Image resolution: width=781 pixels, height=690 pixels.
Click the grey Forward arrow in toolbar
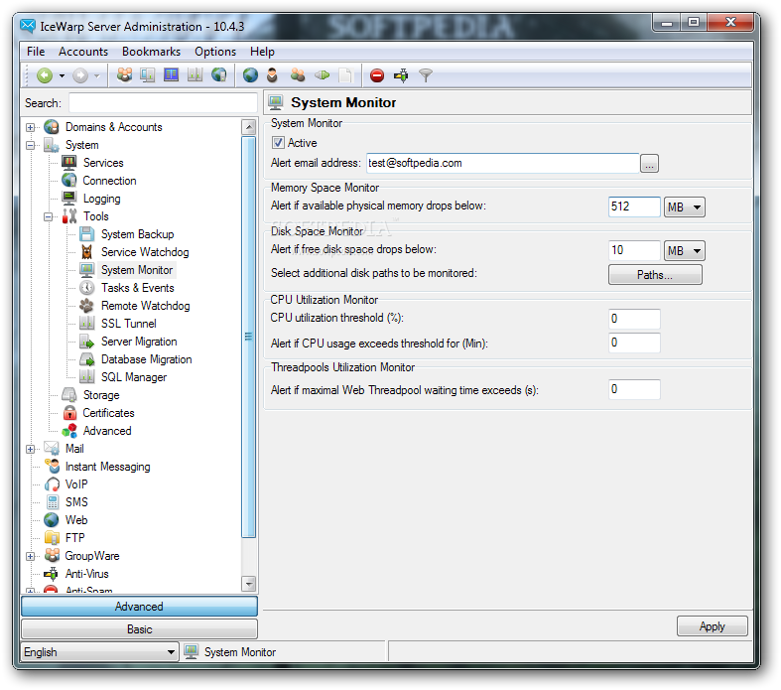pyautogui.click(x=80, y=75)
